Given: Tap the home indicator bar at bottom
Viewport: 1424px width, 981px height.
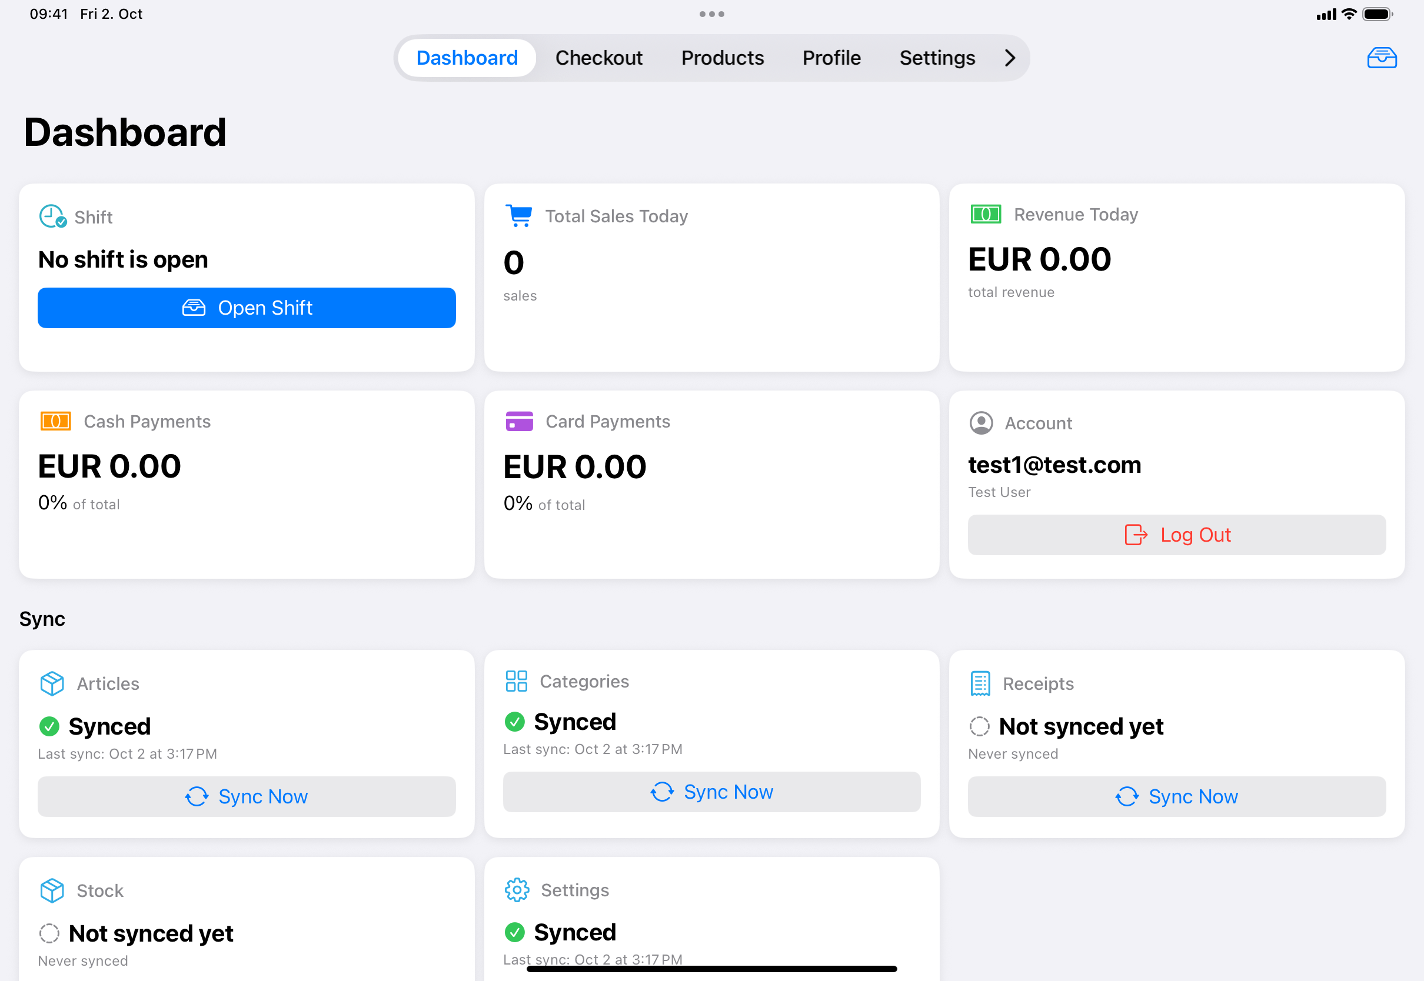Looking at the screenshot, I should [711, 969].
